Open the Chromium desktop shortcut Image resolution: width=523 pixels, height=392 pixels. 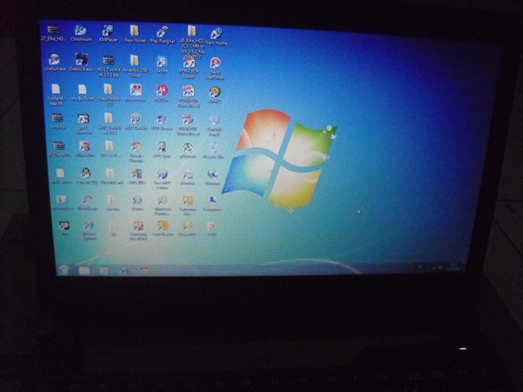pyautogui.click(x=81, y=33)
